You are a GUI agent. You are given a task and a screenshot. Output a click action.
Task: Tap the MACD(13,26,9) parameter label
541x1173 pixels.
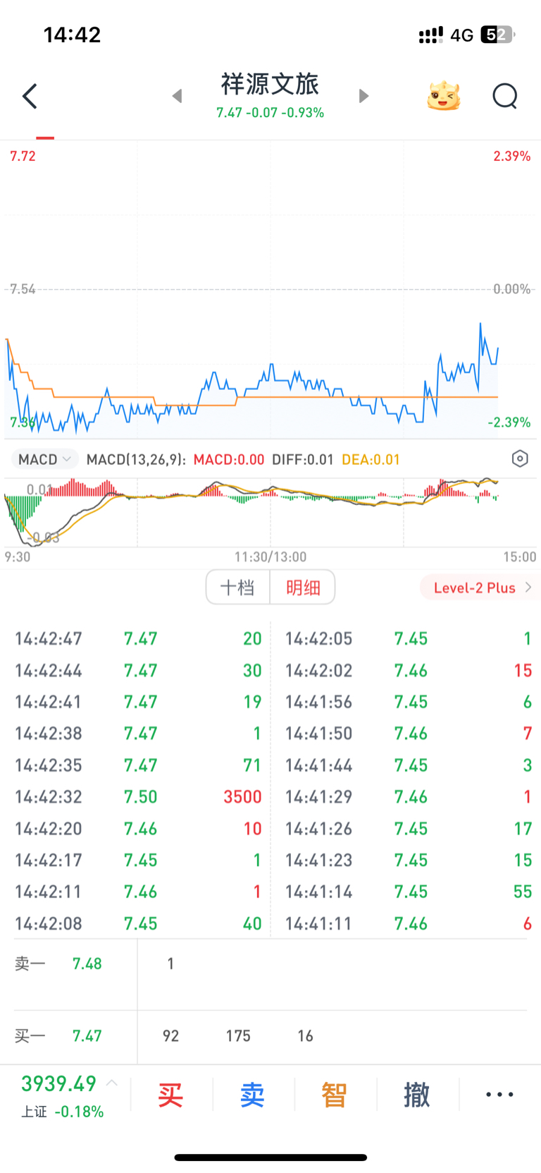136,460
